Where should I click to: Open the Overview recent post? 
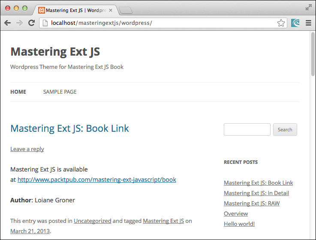pos(236,213)
